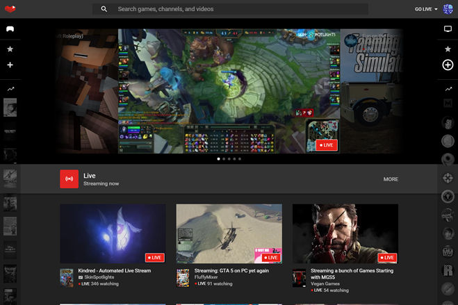
Task: Click GTA V box art beside stream title
Action: [183, 278]
